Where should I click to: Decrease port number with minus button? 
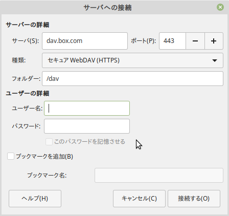tap(195, 41)
